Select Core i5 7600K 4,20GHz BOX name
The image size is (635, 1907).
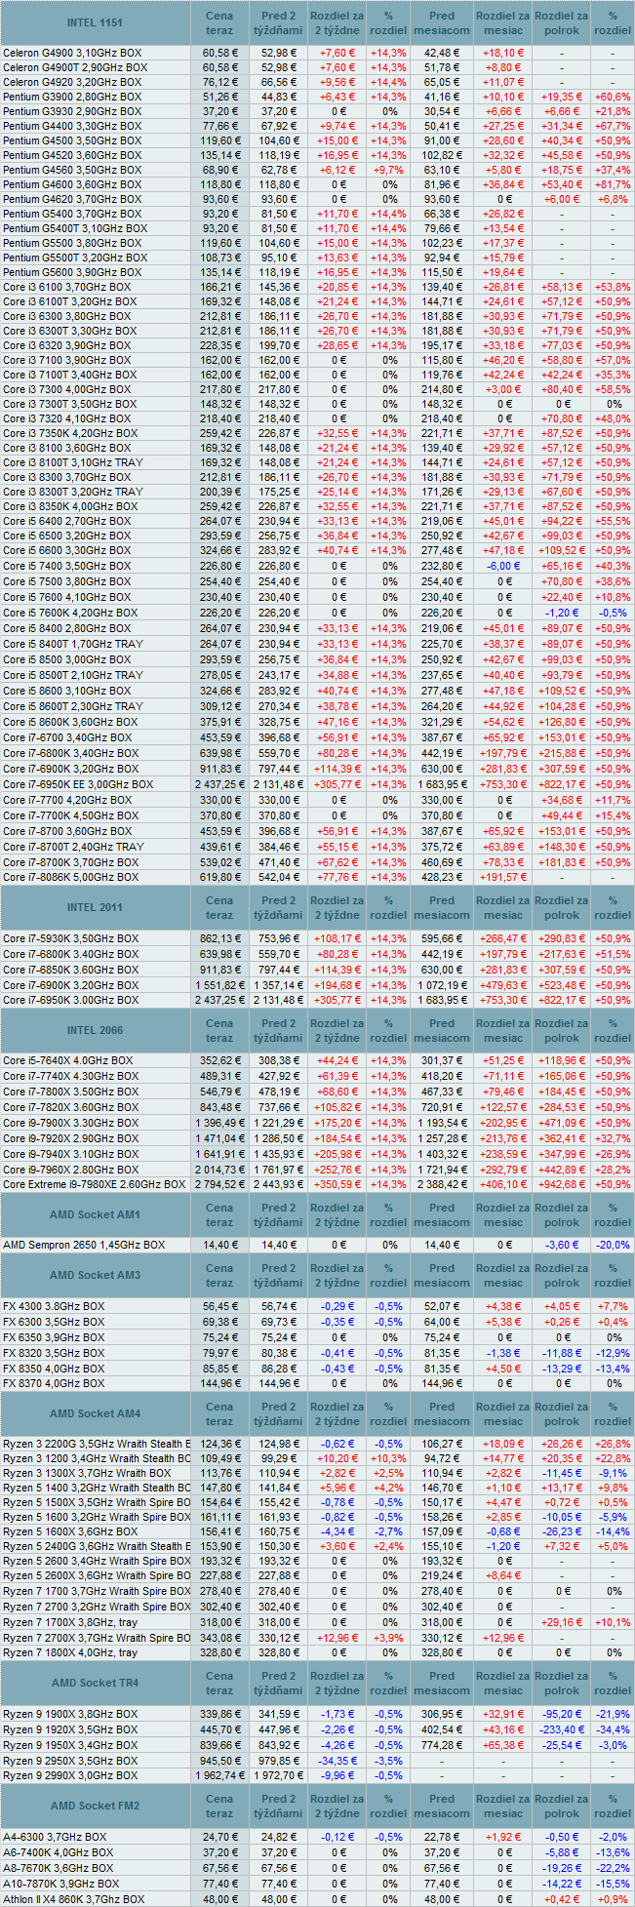tap(70, 613)
